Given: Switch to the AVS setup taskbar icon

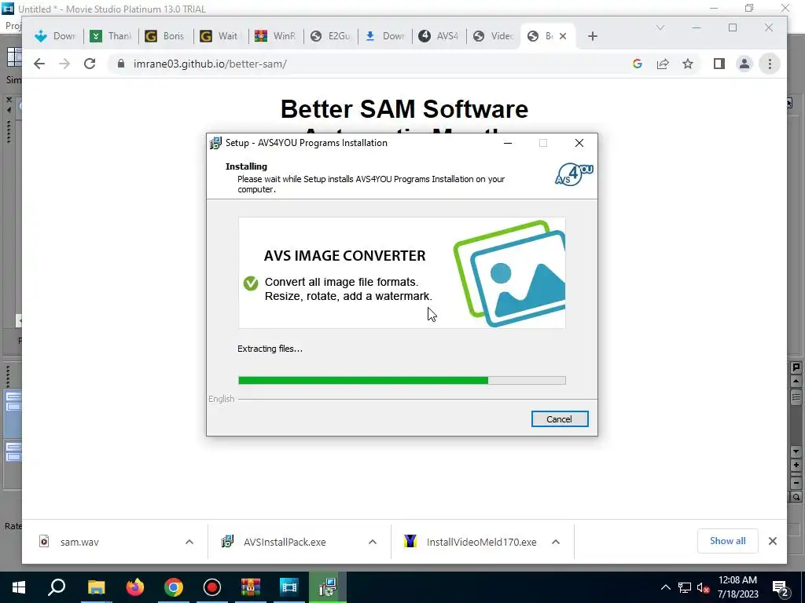Looking at the screenshot, I should (328, 587).
